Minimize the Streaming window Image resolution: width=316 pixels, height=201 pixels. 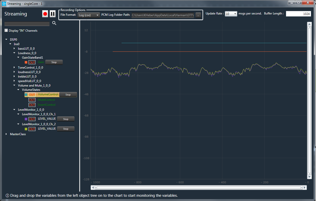[291, 2]
